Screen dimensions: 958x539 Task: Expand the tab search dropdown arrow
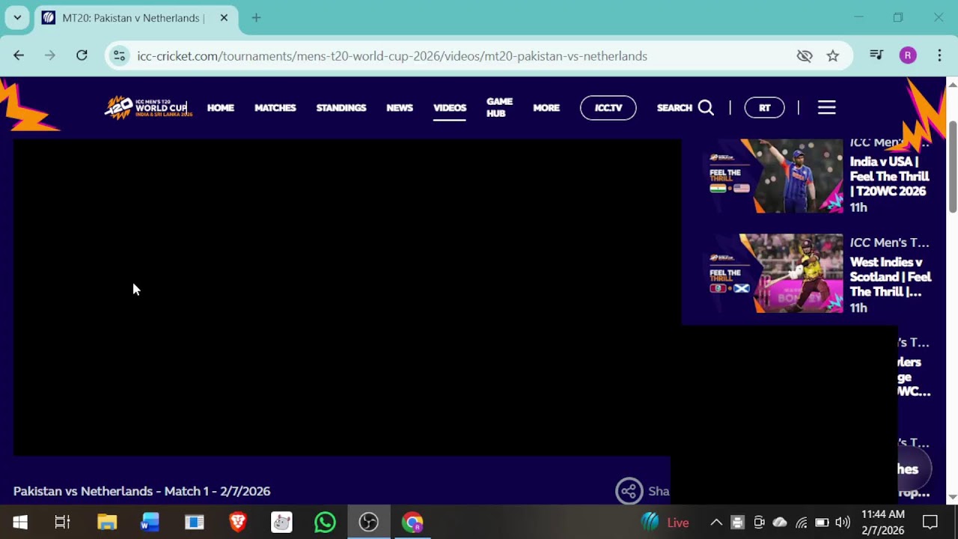[17, 17]
